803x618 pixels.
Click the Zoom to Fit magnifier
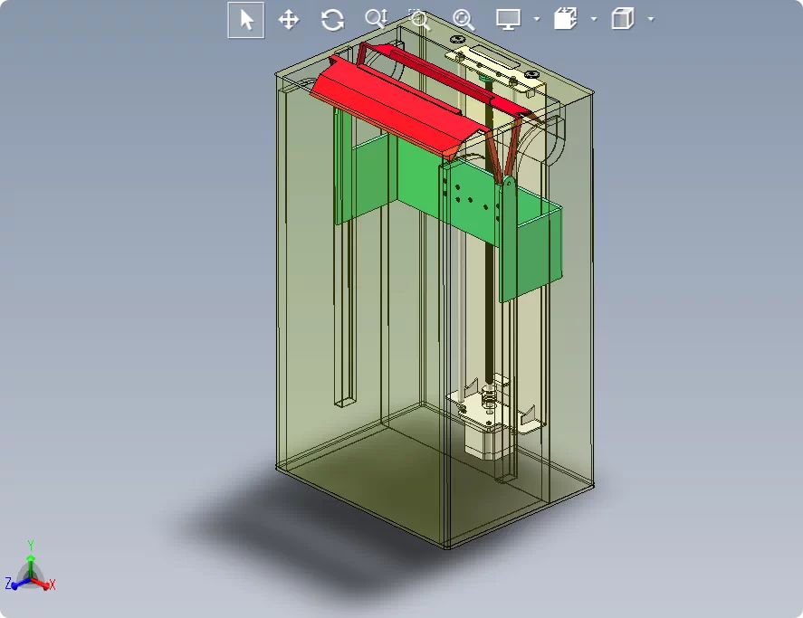[x=464, y=20]
